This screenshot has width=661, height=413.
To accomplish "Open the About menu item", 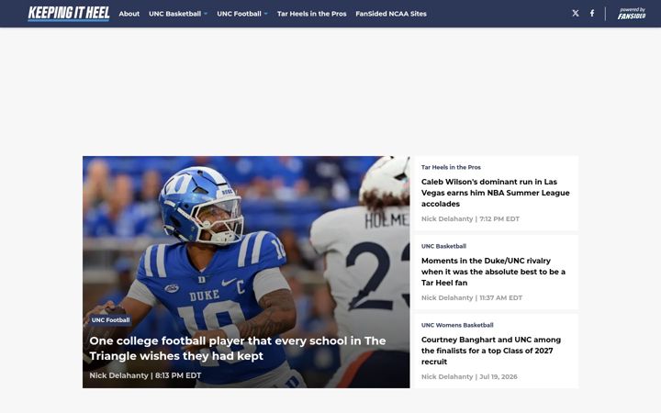I will tap(129, 14).
